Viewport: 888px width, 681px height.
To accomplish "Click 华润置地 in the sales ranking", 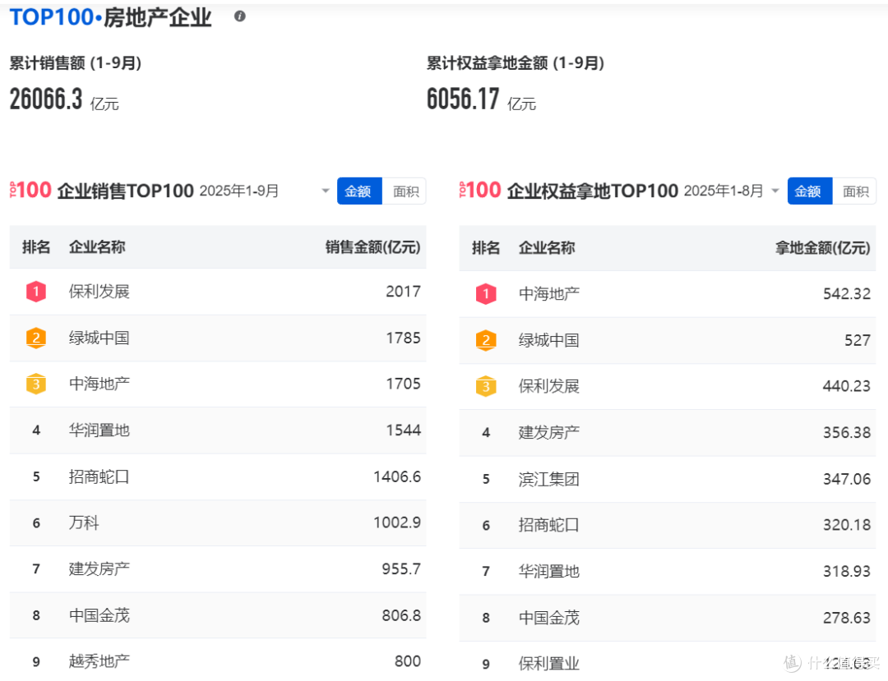I will [99, 430].
